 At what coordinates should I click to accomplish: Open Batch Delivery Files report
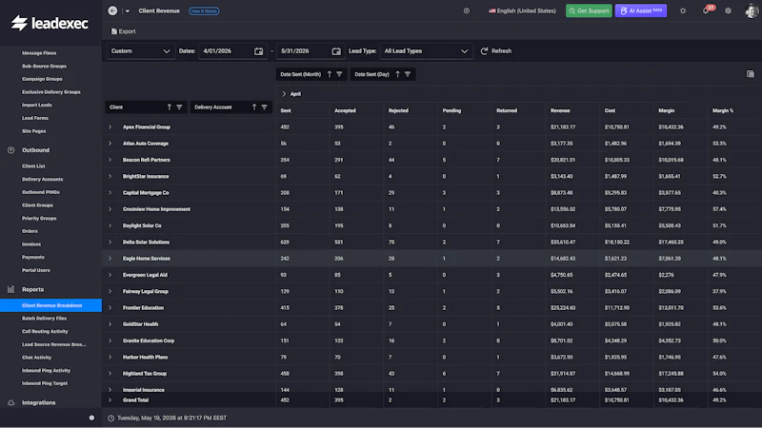[44, 319]
